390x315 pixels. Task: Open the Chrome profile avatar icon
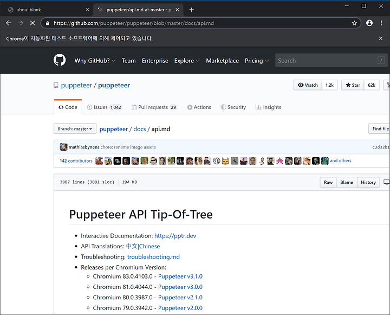tap(369, 23)
